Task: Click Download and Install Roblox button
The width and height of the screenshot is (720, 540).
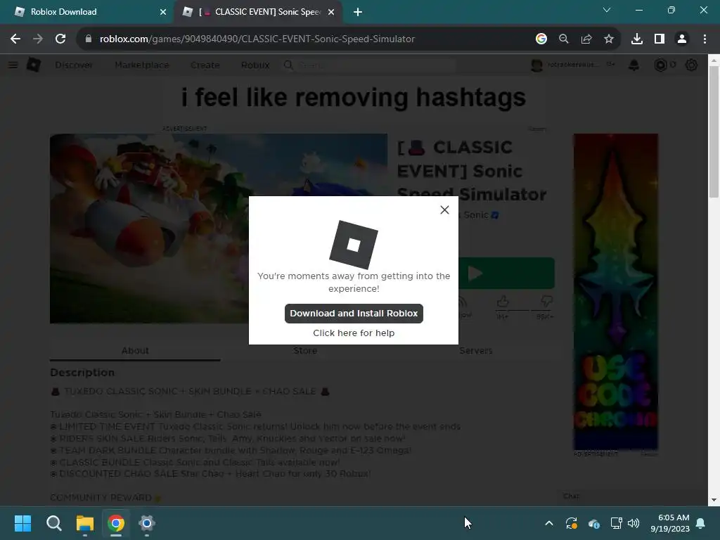Action: pyautogui.click(x=354, y=314)
